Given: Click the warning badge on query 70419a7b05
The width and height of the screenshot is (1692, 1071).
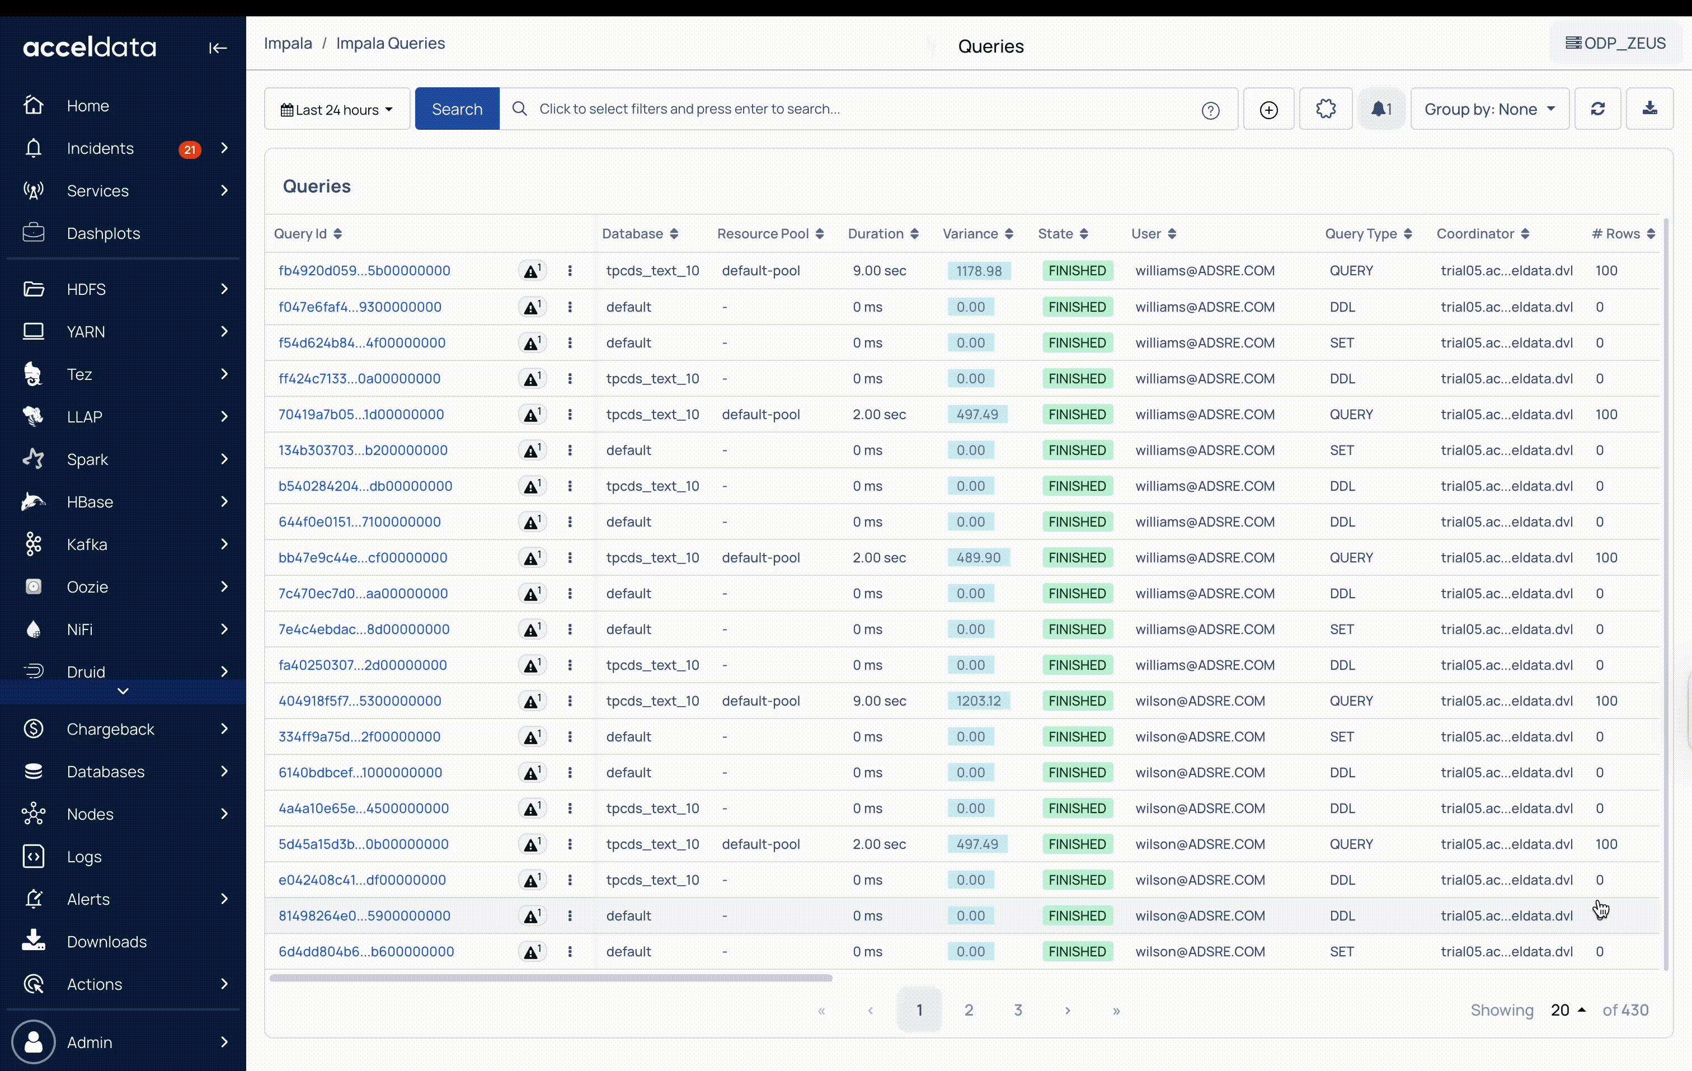Looking at the screenshot, I should click(x=532, y=415).
